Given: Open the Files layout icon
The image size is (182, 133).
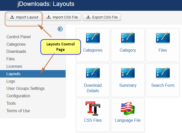Looking at the screenshot, I should 163,37.
